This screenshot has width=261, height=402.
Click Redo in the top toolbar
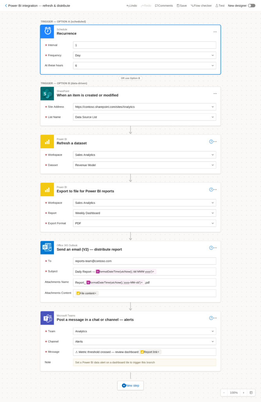(x=146, y=5)
